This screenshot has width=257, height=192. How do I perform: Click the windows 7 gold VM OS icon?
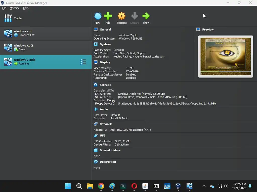pos(8,62)
